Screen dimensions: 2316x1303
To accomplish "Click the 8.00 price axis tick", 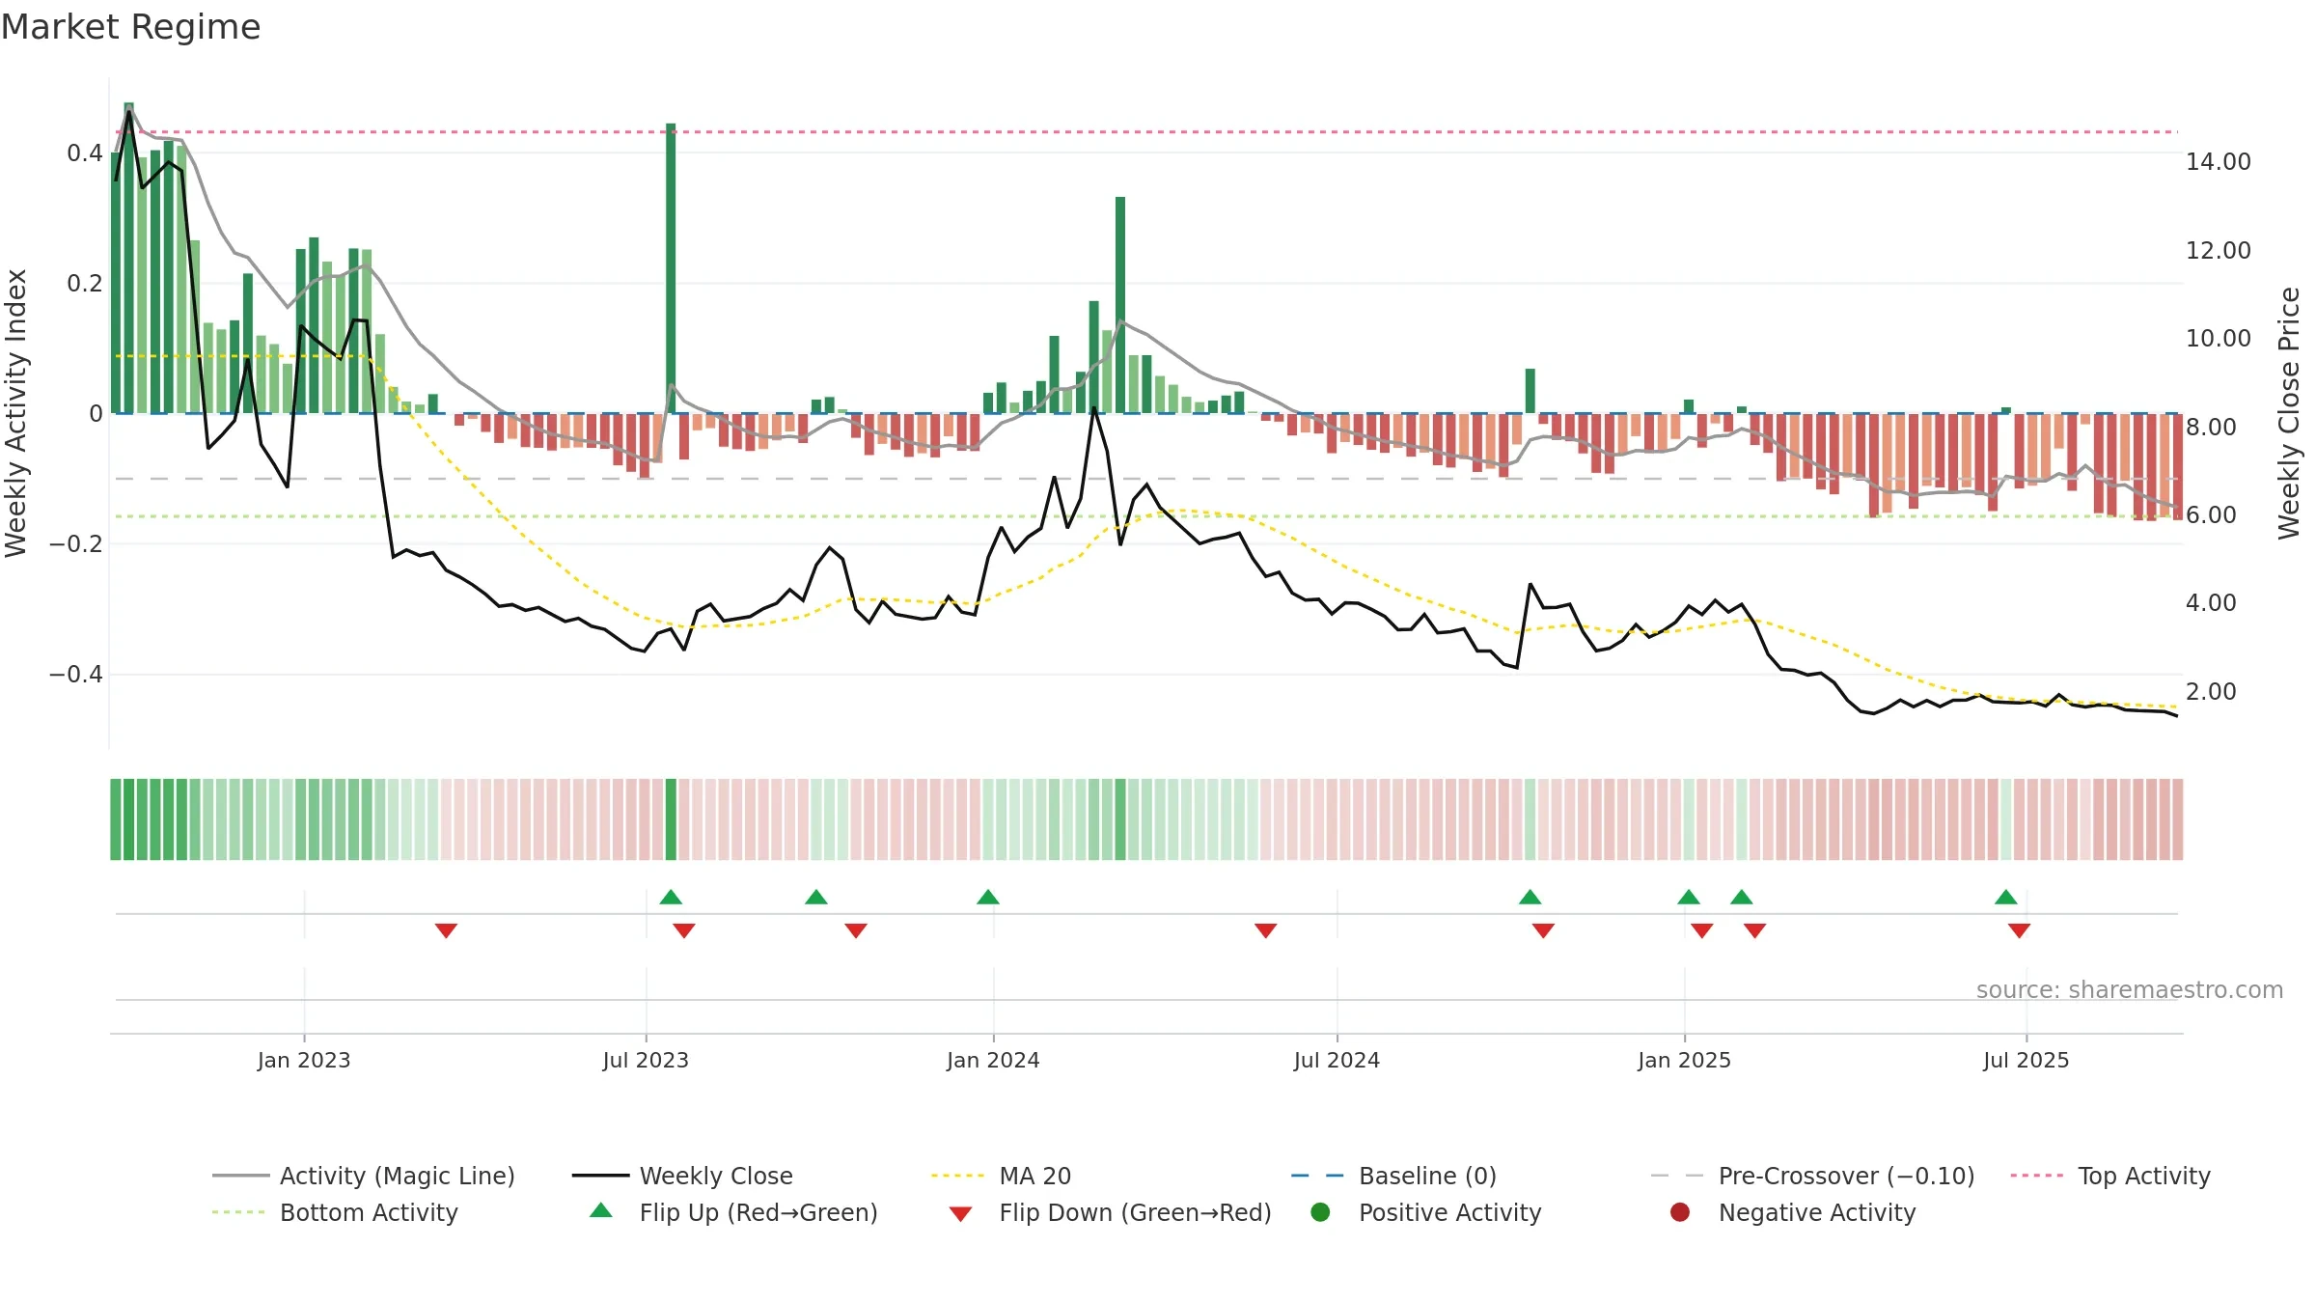I will click(2211, 427).
